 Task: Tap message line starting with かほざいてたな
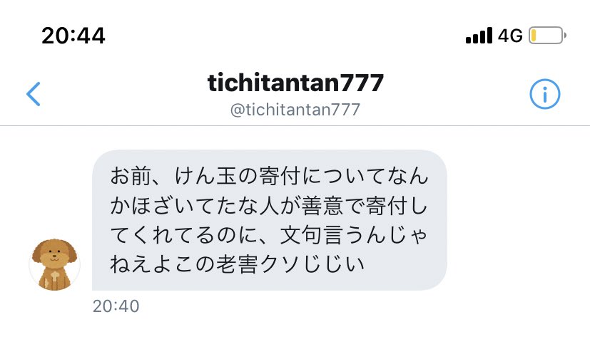270,205
